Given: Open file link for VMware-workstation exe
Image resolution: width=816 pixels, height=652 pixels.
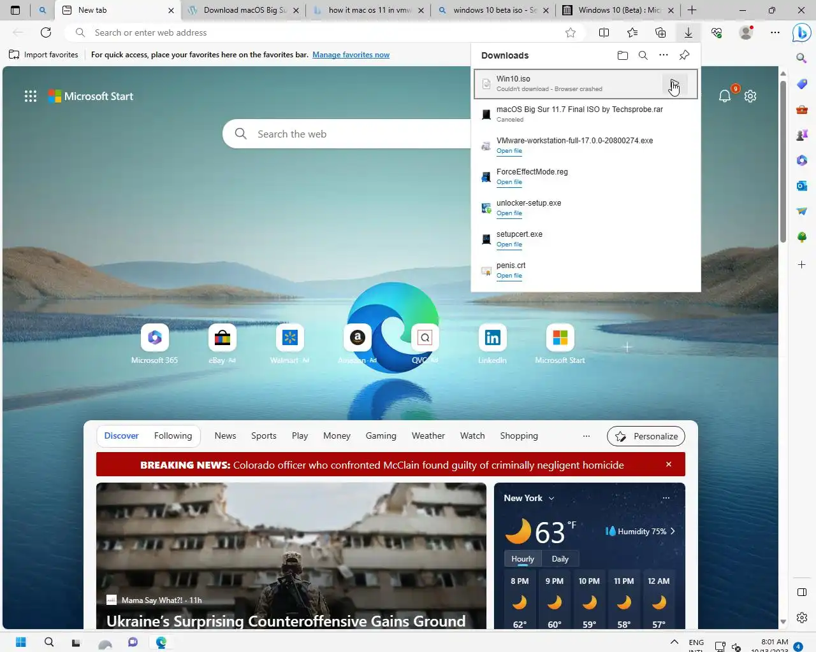Looking at the screenshot, I should pyautogui.click(x=509, y=151).
